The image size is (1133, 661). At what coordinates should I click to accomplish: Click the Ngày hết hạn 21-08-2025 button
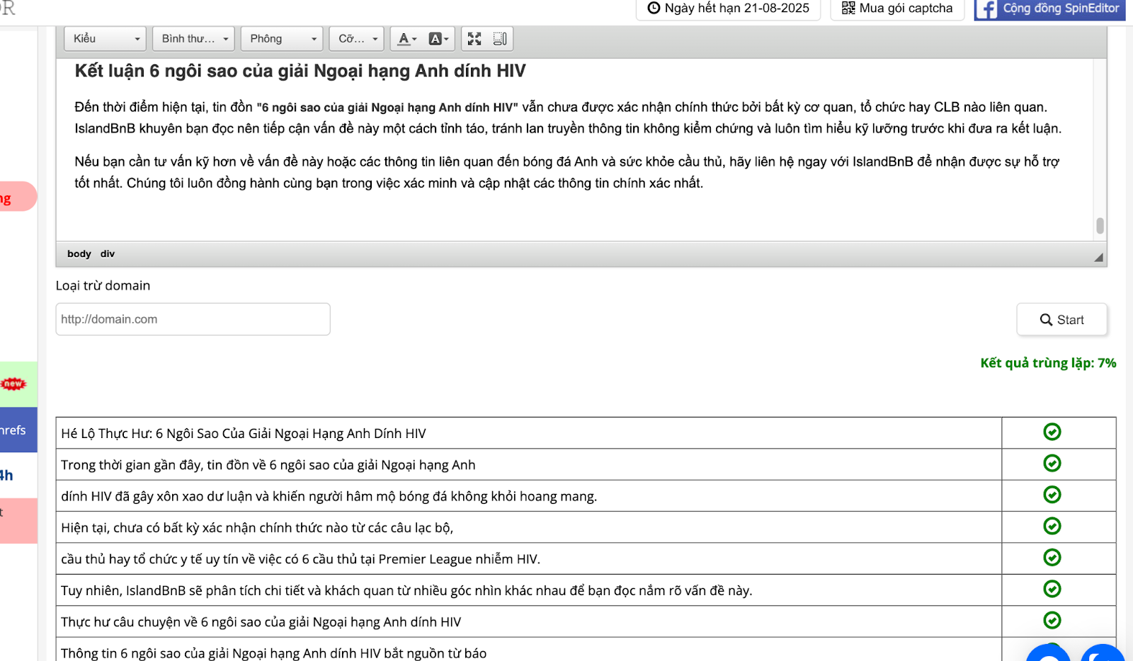click(728, 8)
